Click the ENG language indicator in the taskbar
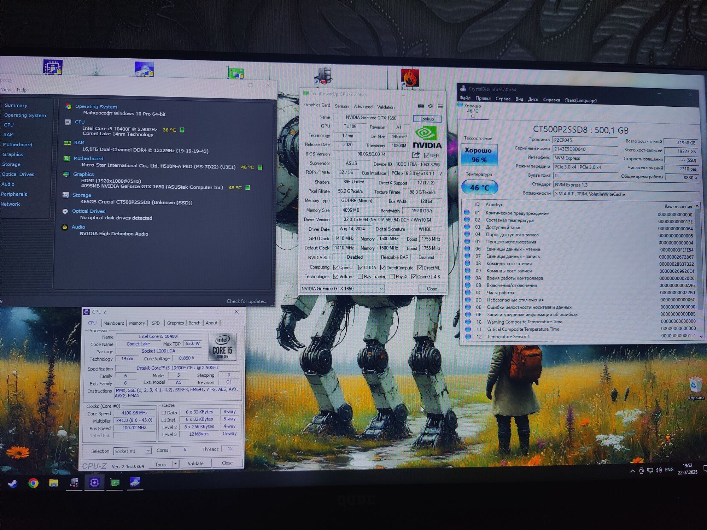This screenshot has height=530, width=707. [669, 470]
